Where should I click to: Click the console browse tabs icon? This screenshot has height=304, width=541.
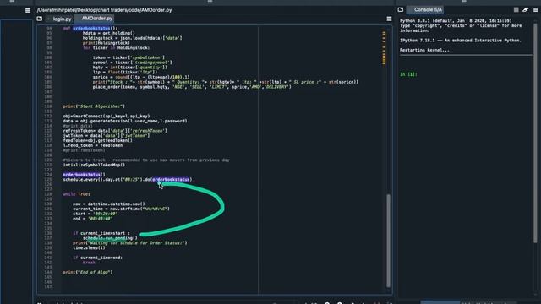point(401,9)
